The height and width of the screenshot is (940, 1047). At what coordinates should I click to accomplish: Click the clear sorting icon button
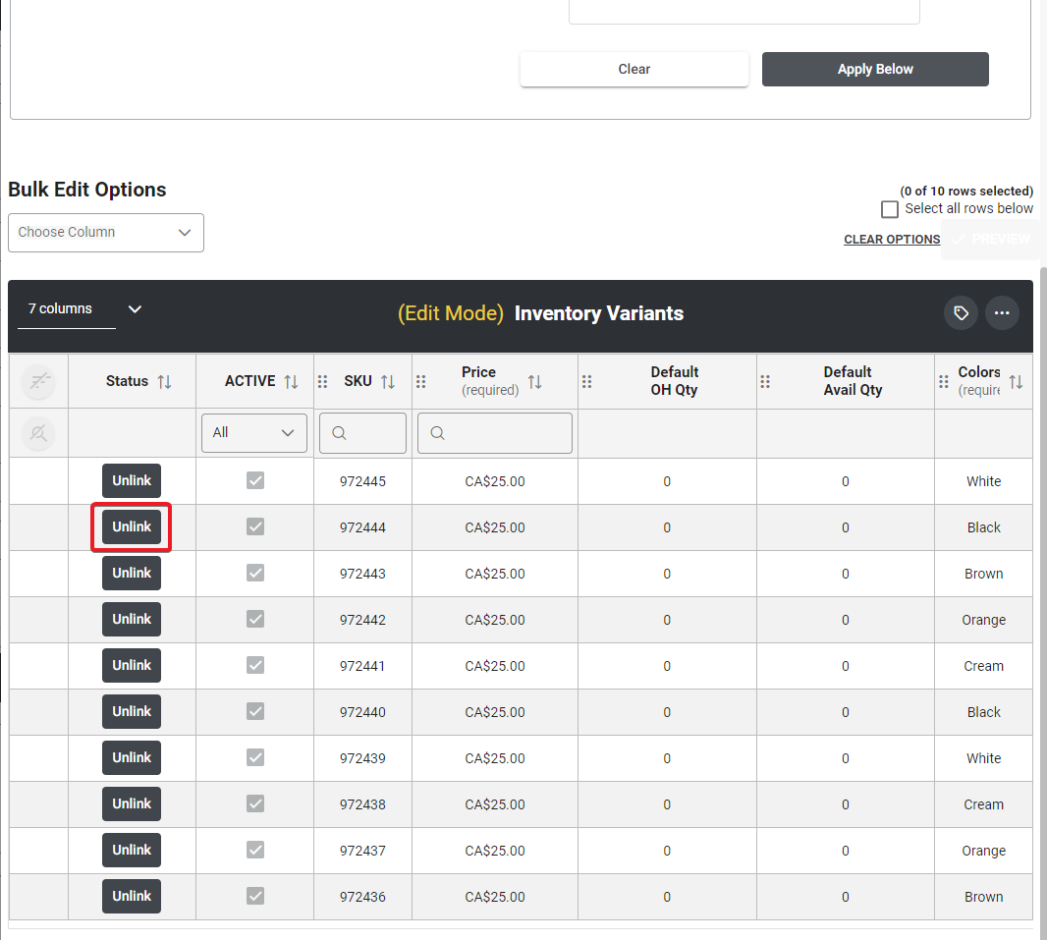coord(39,381)
